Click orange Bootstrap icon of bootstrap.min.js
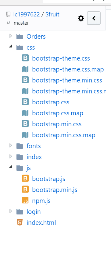This screenshot has height=261, width=111. point(25,190)
